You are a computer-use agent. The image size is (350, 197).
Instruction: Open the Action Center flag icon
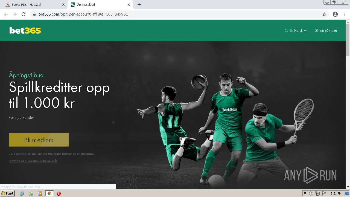coord(324,193)
